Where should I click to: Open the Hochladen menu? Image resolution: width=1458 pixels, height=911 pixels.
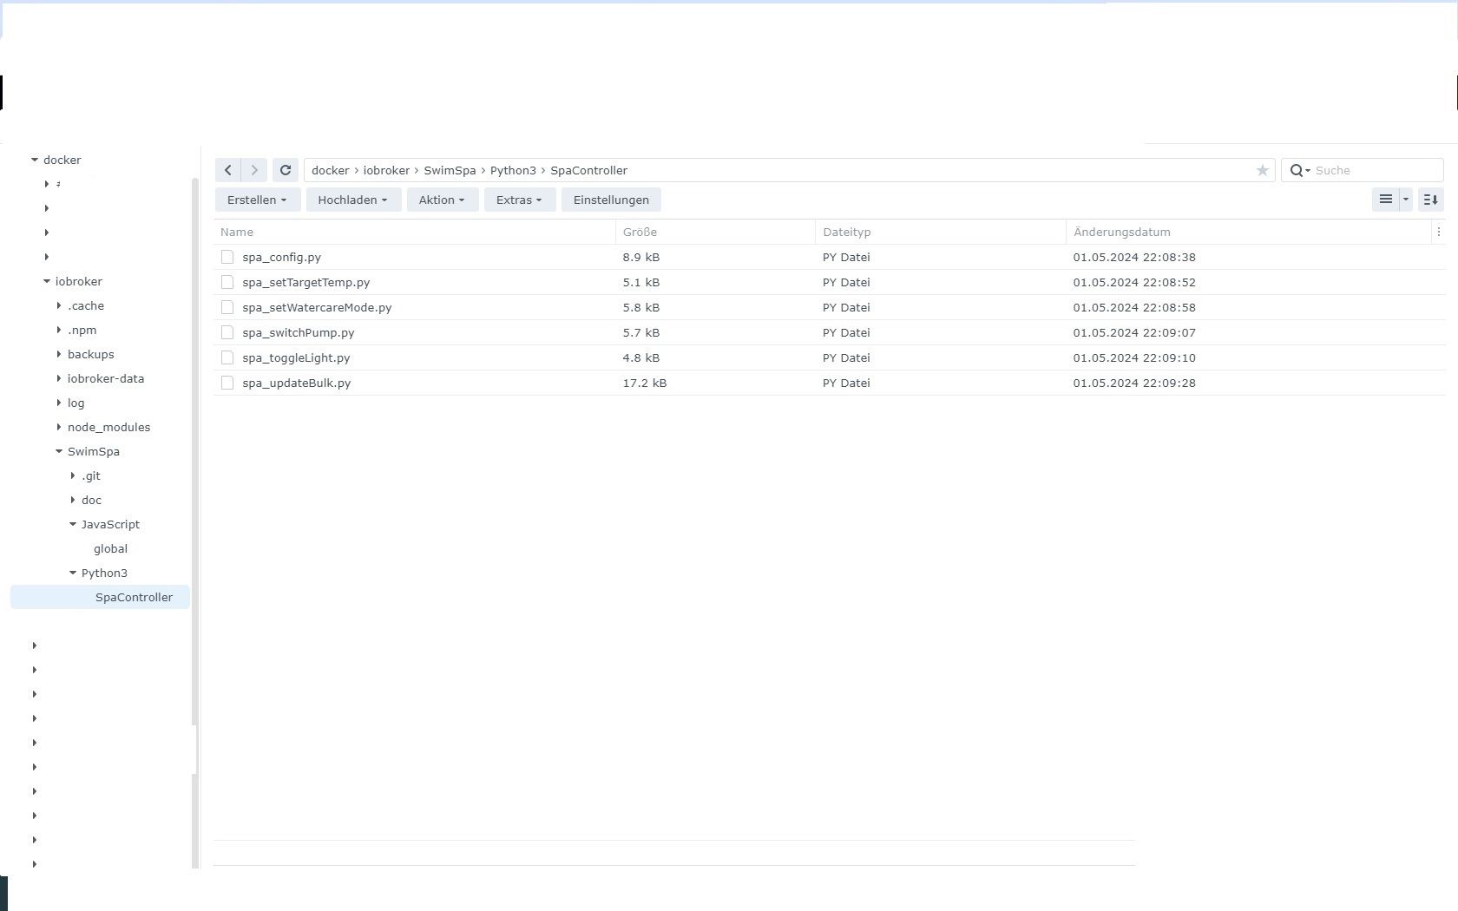(x=353, y=200)
